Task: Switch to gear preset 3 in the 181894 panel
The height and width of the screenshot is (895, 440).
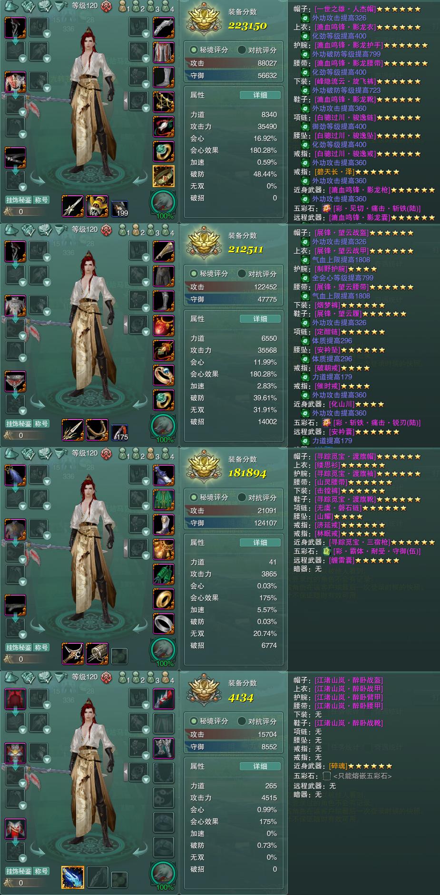Action: (x=153, y=455)
